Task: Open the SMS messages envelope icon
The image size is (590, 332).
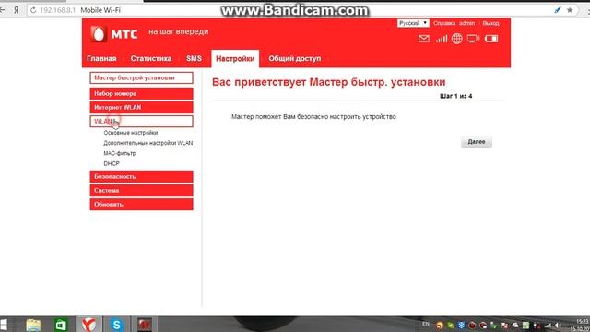Action: (424, 39)
